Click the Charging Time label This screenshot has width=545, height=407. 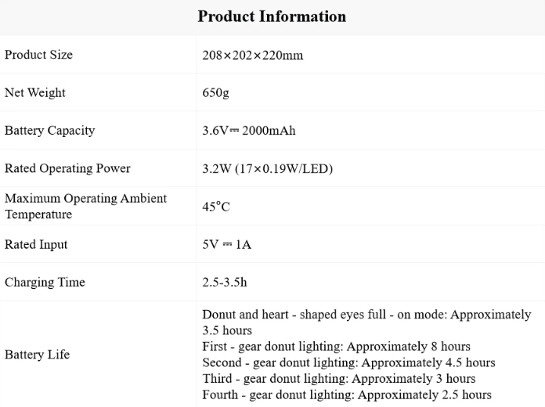[x=45, y=282]
